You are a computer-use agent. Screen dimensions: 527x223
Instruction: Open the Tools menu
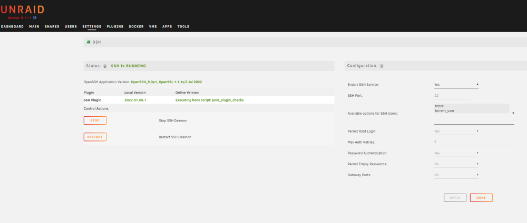pos(183,26)
